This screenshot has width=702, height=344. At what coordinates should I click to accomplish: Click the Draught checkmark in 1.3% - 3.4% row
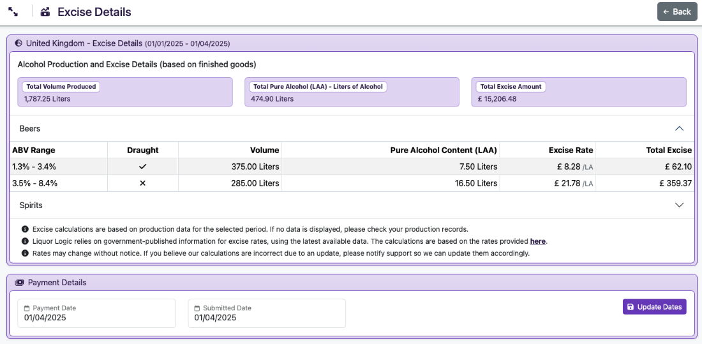point(142,167)
